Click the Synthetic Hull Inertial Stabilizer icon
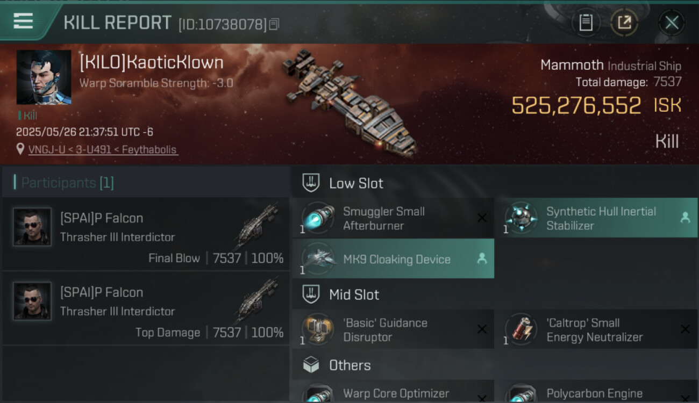The width and height of the screenshot is (699, 403). [x=520, y=219]
